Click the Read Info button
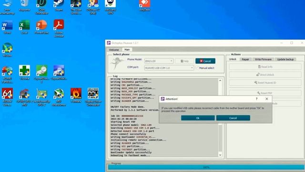The image size is (305, 172). click(x=265, y=67)
